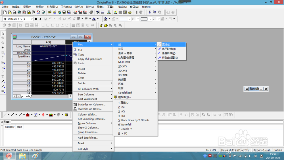Choose 水平阶梯(H) plot option
Image resolution: width=284 pixels, height=160 pixels.
point(171,49)
